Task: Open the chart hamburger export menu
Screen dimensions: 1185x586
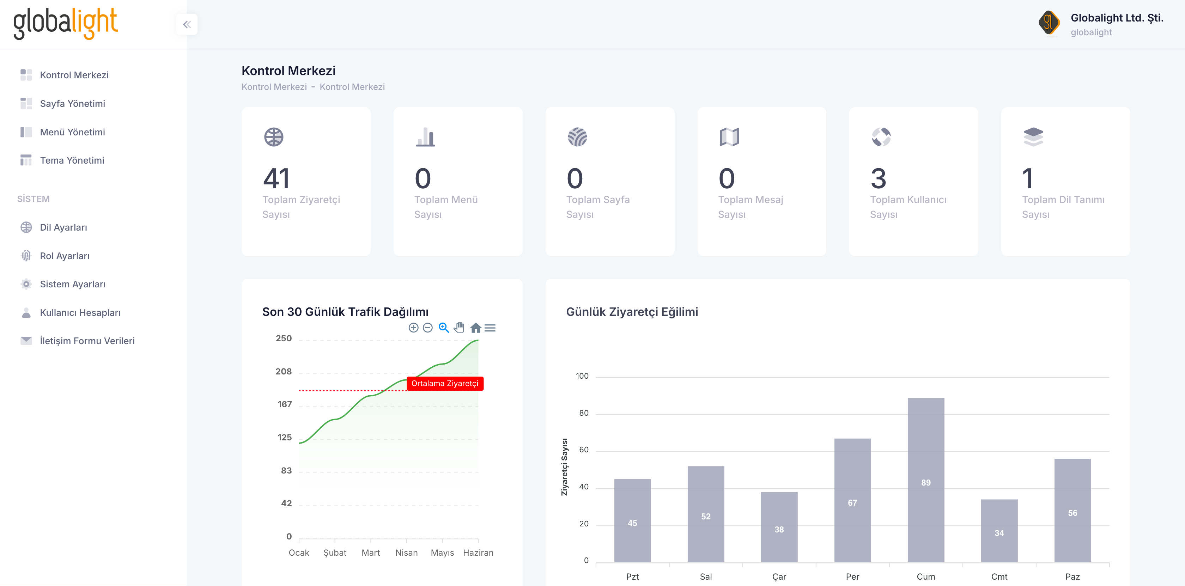Action: pos(490,328)
